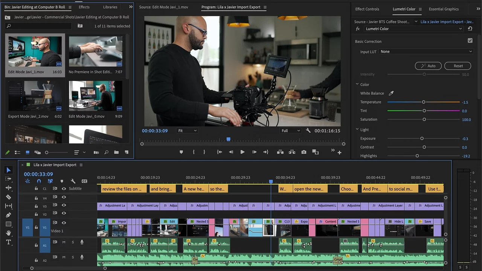Select the Selection tool arrow
482x271 pixels.
[x=9, y=170]
